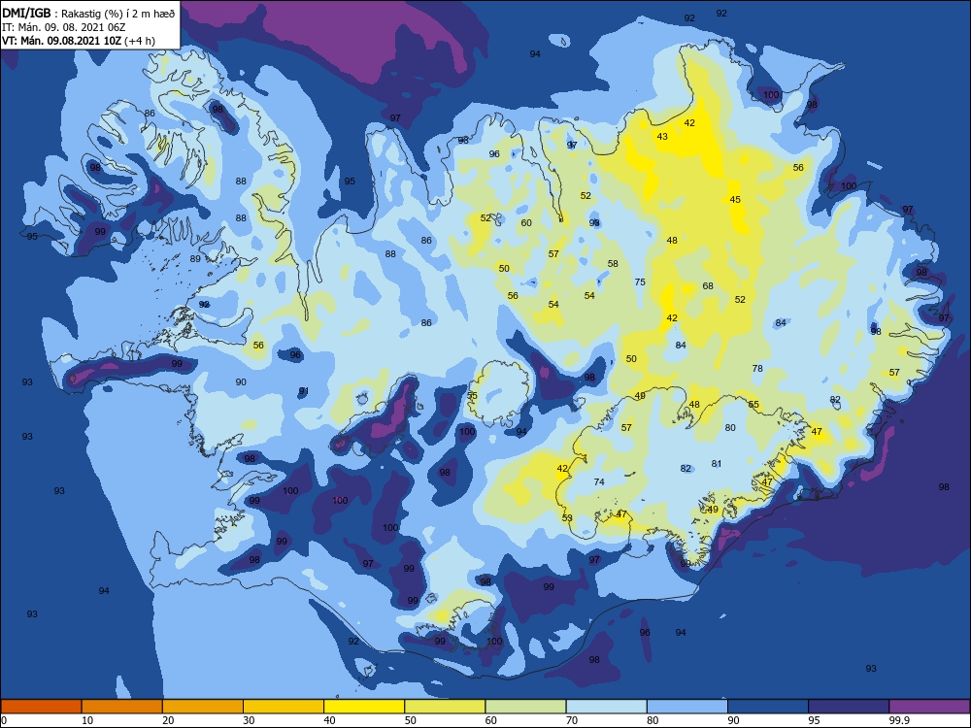
Task: Click the map value 81
Action: click(x=717, y=464)
